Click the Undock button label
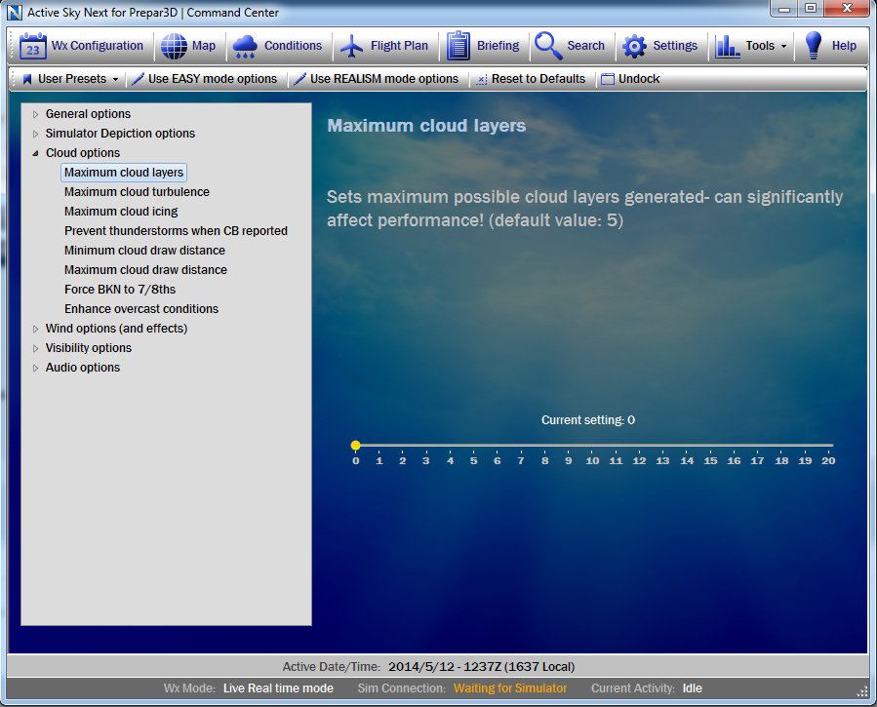 [639, 79]
